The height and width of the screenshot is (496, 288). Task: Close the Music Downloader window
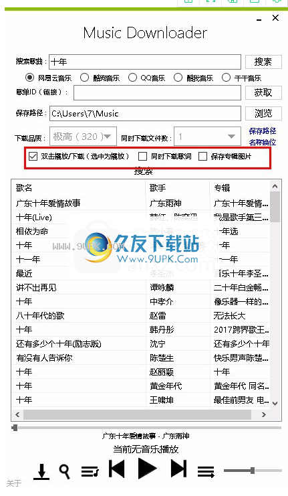click(x=275, y=18)
